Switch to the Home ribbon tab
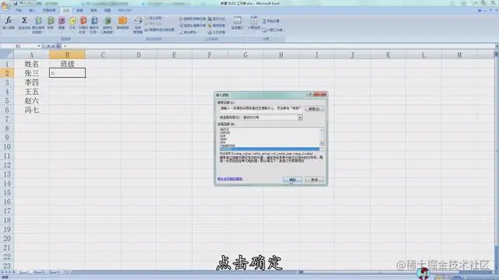Image resolution: width=499 pixels, height=280 pixels. [x=19, y=10]
